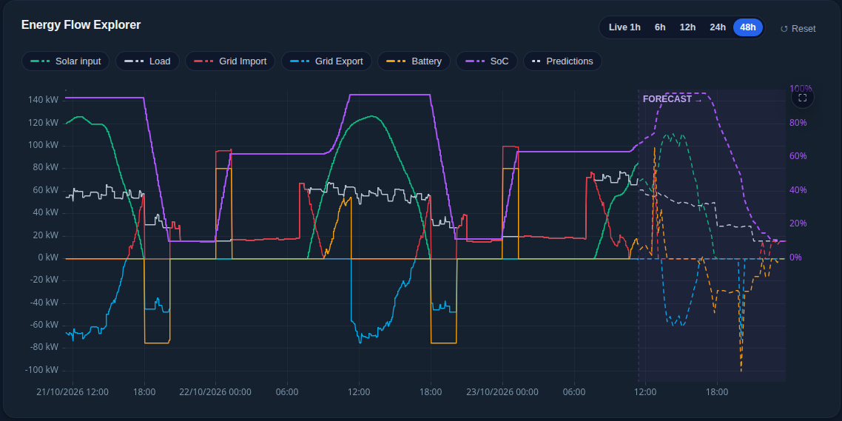842x421 pixels.
Task: Click the 100% SoC axis label
Action: click(x=800, y=89)
